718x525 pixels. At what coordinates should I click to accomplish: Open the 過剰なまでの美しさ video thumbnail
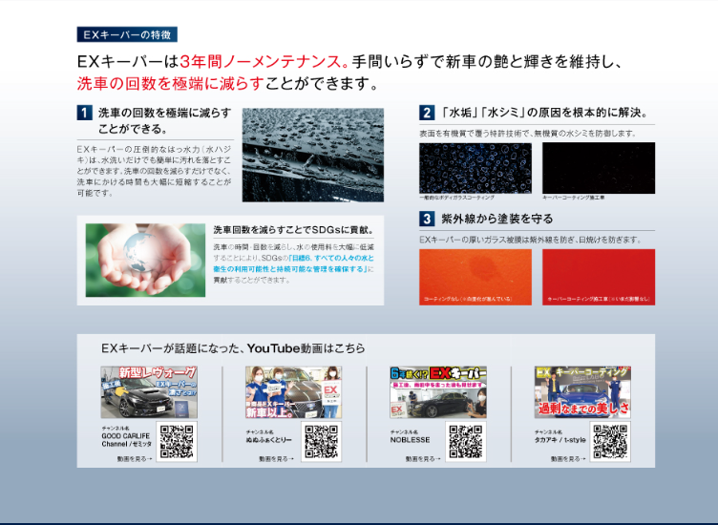click(x=582, y=392)
